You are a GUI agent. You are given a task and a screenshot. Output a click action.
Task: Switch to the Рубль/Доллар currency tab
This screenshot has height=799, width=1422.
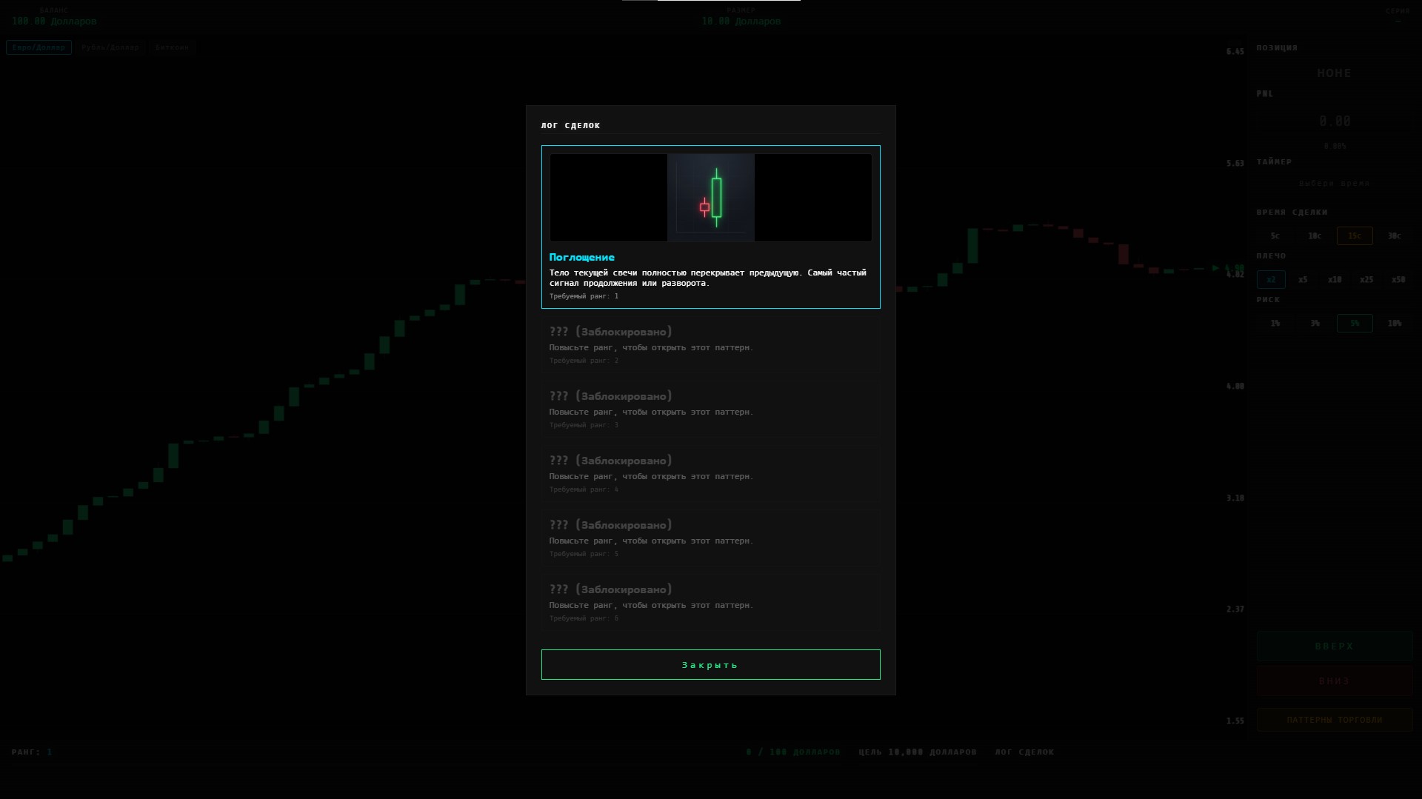pyautogui.click(x=110, y=47)
